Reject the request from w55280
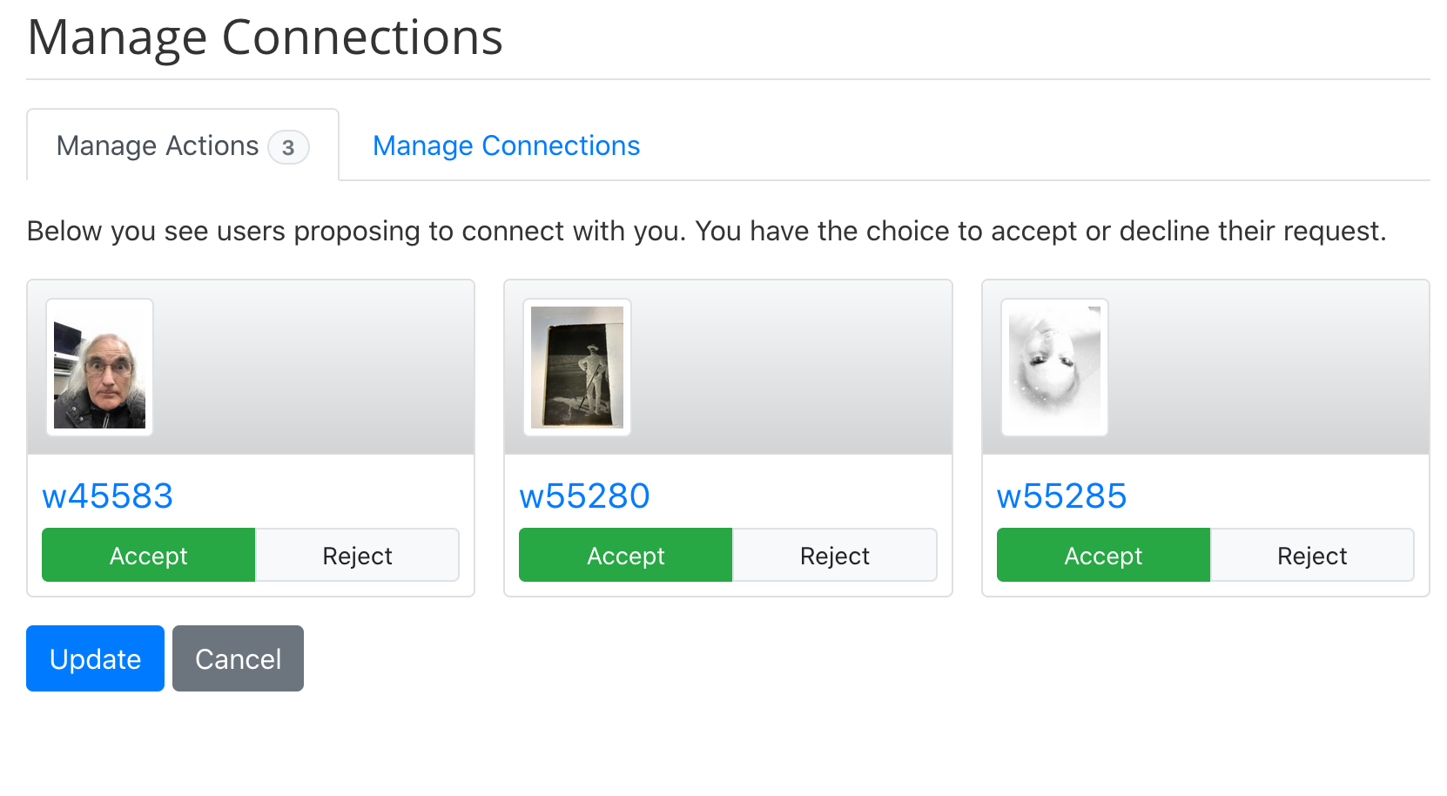 pos(834,555)
